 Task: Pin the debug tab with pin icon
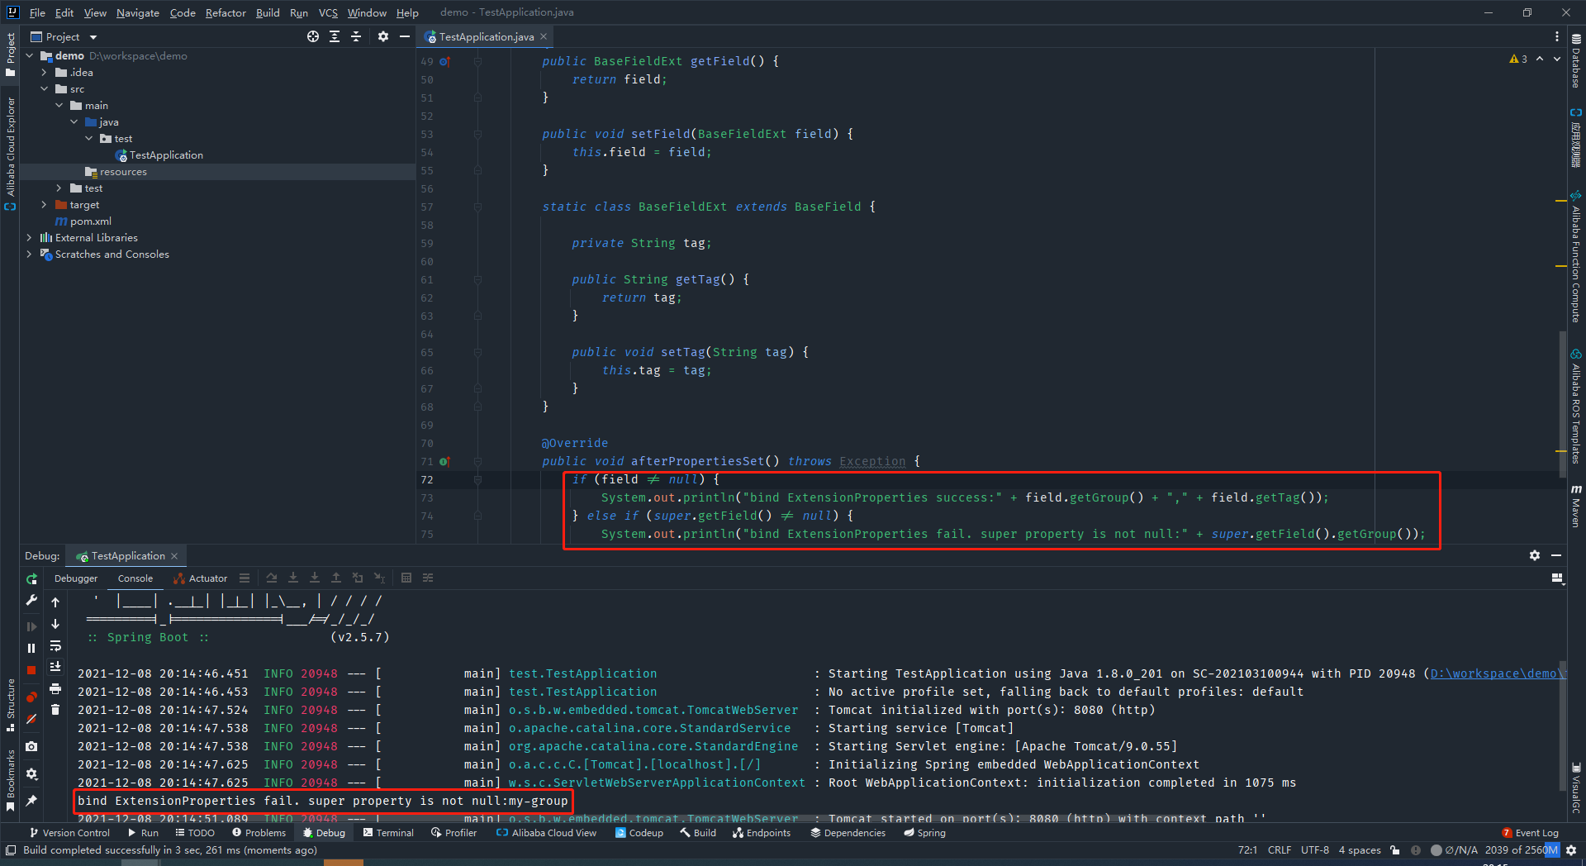[31, 801]
